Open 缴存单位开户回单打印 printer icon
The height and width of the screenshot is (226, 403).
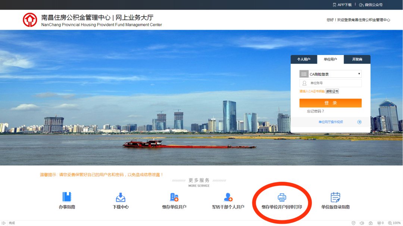point(282,197)
